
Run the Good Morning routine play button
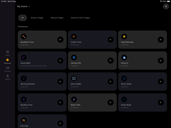[161, 40]
